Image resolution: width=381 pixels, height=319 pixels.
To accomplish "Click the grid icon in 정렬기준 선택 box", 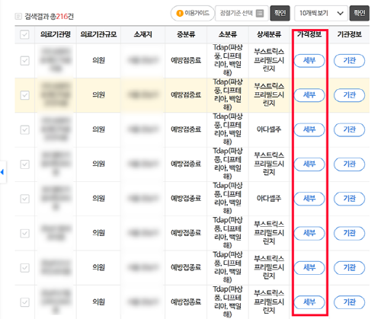I will (260, 13).
